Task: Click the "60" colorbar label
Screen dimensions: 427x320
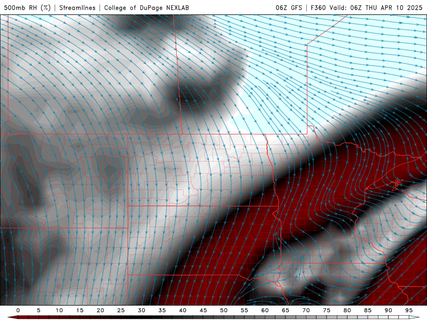Action: [265, 310]
